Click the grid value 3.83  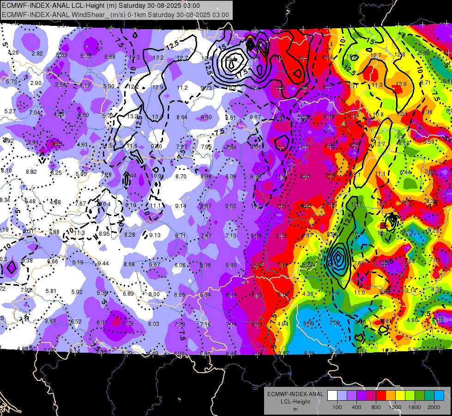tap(50, 320)
